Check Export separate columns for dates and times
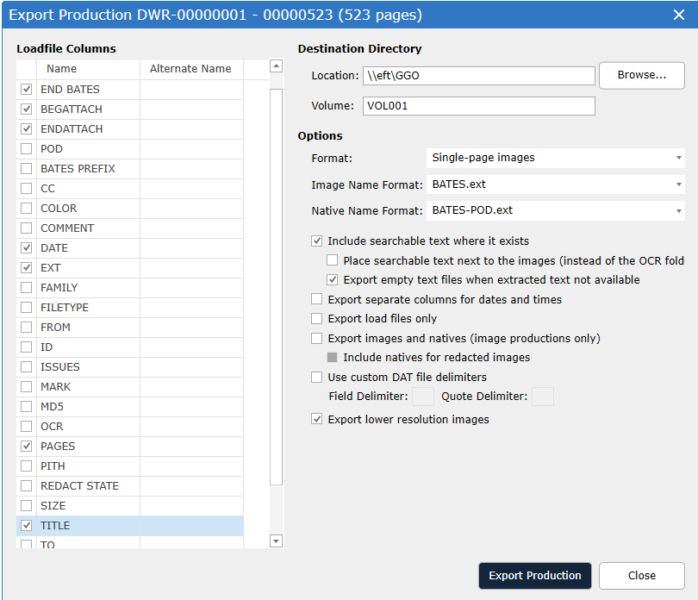The width and height of the screenshot is (698, 600). click(316, 299)
